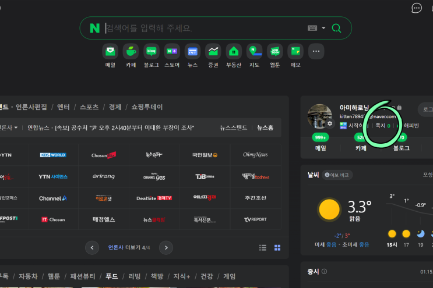Screen dimensions: 433x288
Task: Click the 3.3° current temperature
Action: 359,207
